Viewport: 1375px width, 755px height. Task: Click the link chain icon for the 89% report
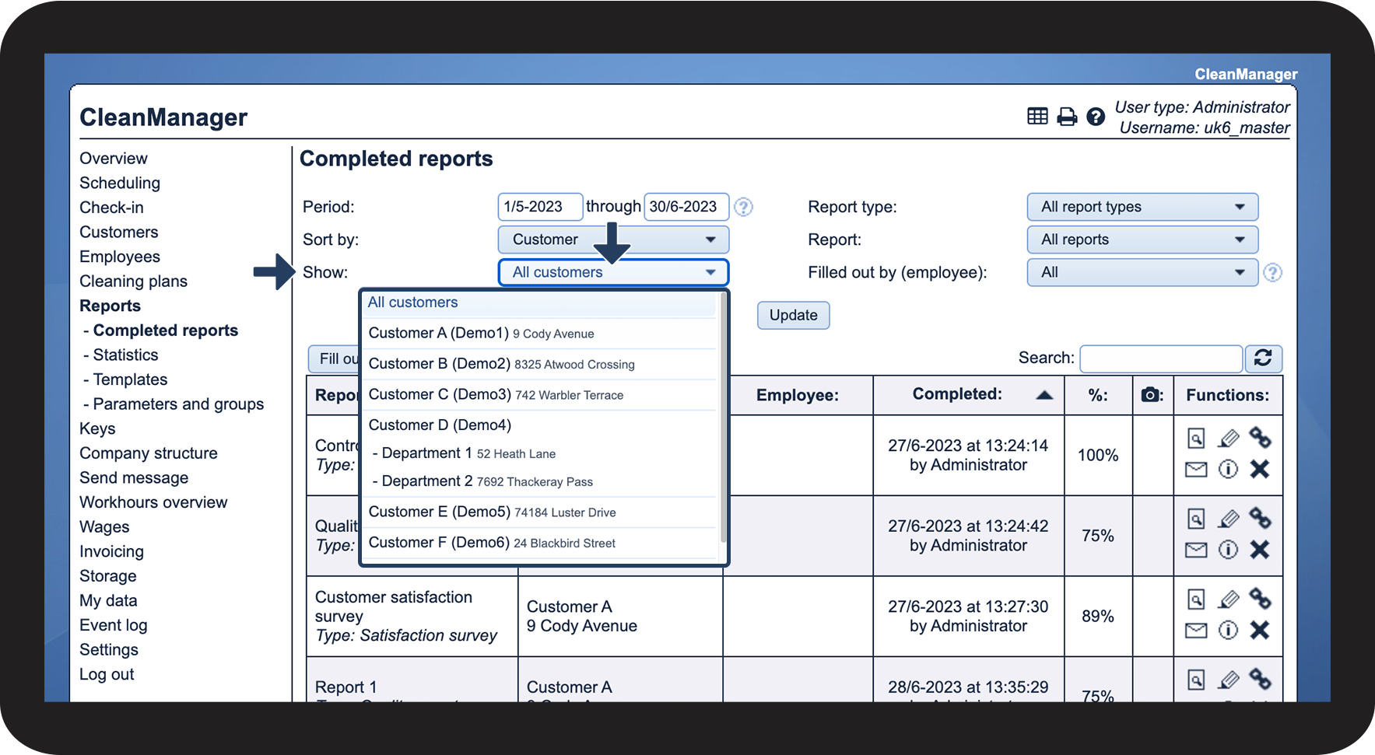tap(1260, 599)
